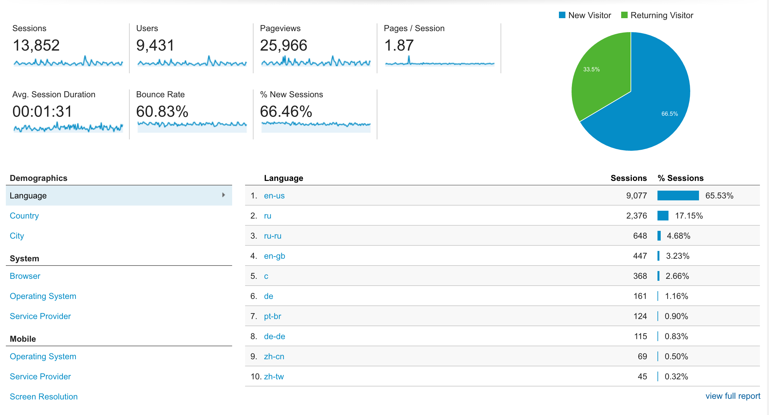Open the Country demographics link

click(x=24, y=216)
